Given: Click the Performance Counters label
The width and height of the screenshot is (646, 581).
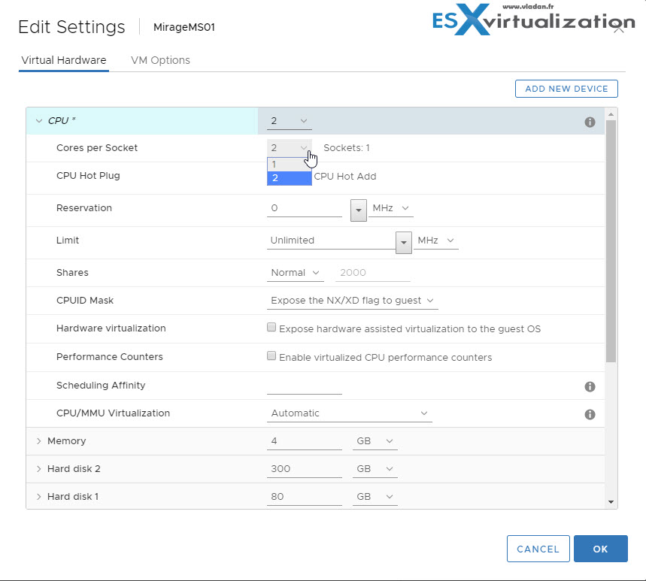Looking at the screenshot, I should click(x=110, y=356).
